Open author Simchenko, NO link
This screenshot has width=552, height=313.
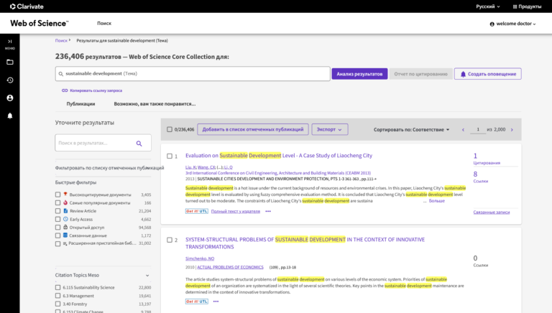click(x=200, y=258)
